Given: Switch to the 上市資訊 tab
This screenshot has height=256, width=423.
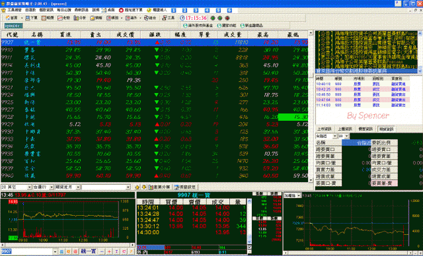Looking at the screenshot, I should tap(325, 129).
